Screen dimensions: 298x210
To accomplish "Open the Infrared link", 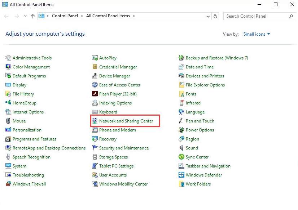I will tap(193, 103).
